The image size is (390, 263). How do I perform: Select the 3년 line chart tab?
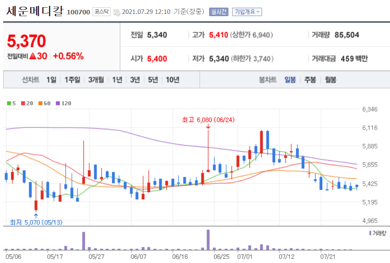click(x=135, y=80)
